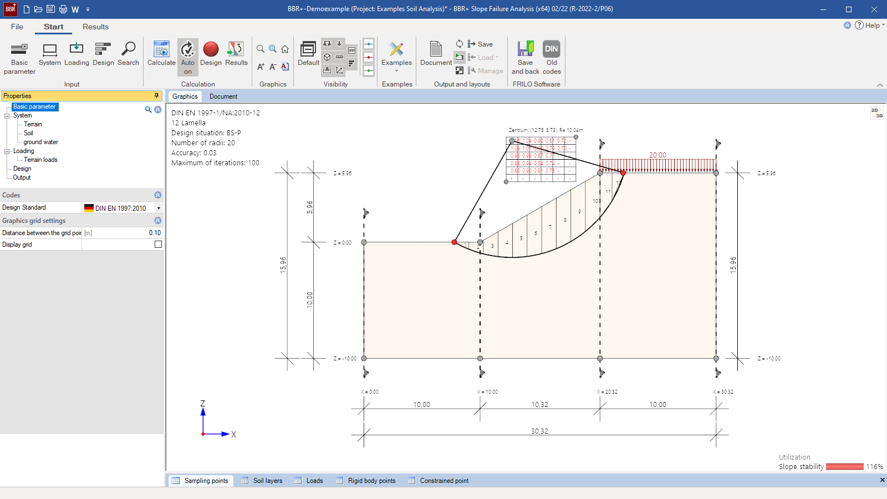
Task: Run the Calculate command
Action: (x=161, y=54)
